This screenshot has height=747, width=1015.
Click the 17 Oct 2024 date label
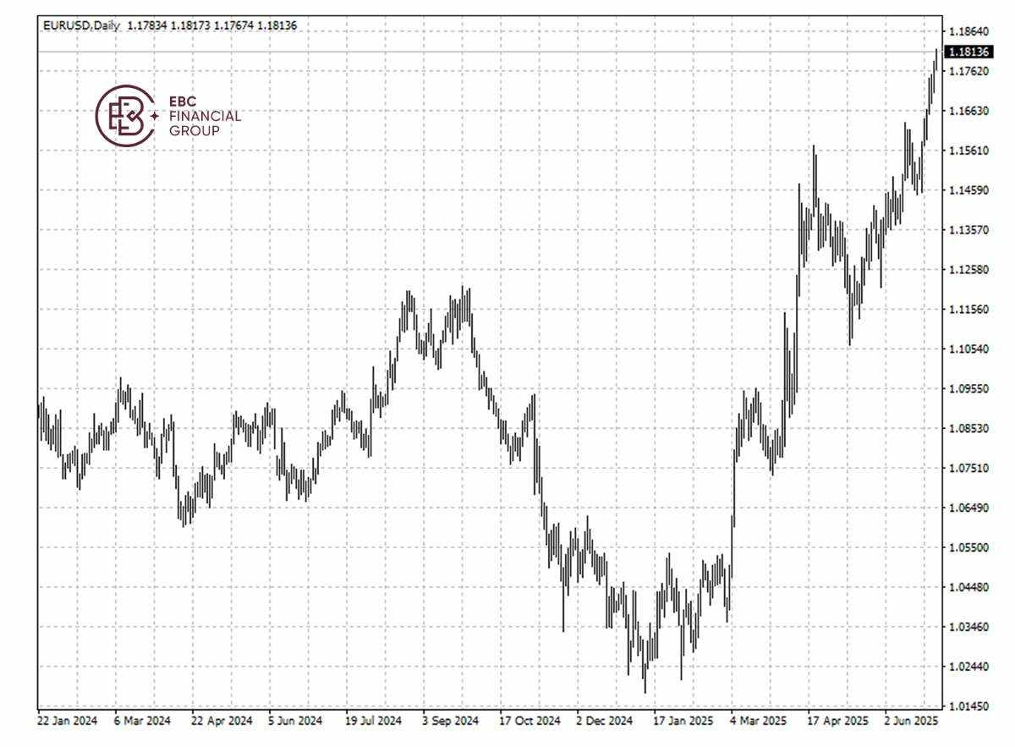pyautogui.click(x=529, y=722)
